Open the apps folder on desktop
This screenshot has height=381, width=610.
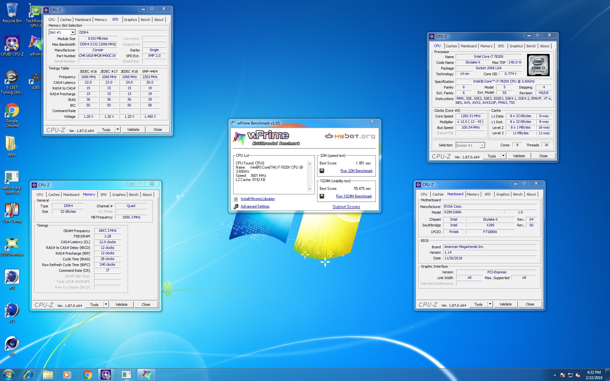(x=12, y=146)
